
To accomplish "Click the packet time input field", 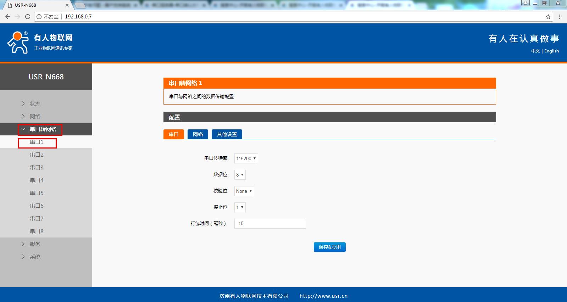I will coord(270,224).
